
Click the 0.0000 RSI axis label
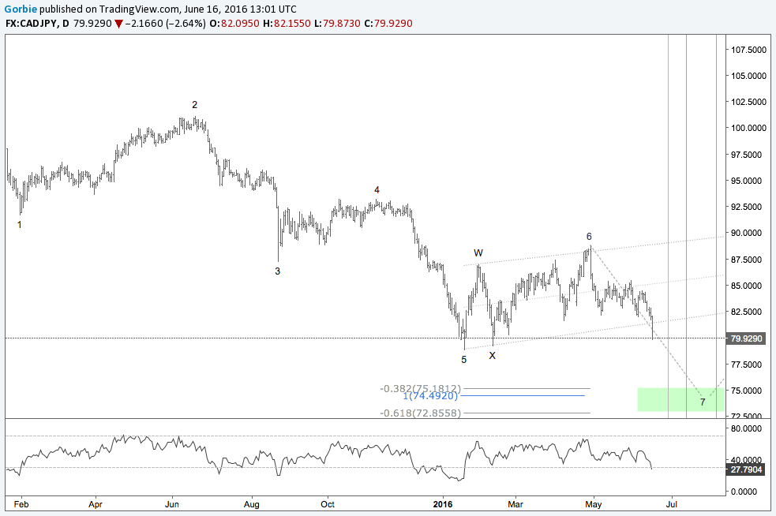click(x=744, y=492)
